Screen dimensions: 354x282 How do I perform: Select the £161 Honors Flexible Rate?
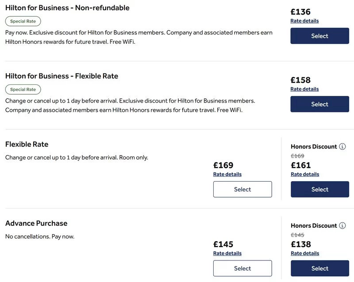(x=320, y=189)
